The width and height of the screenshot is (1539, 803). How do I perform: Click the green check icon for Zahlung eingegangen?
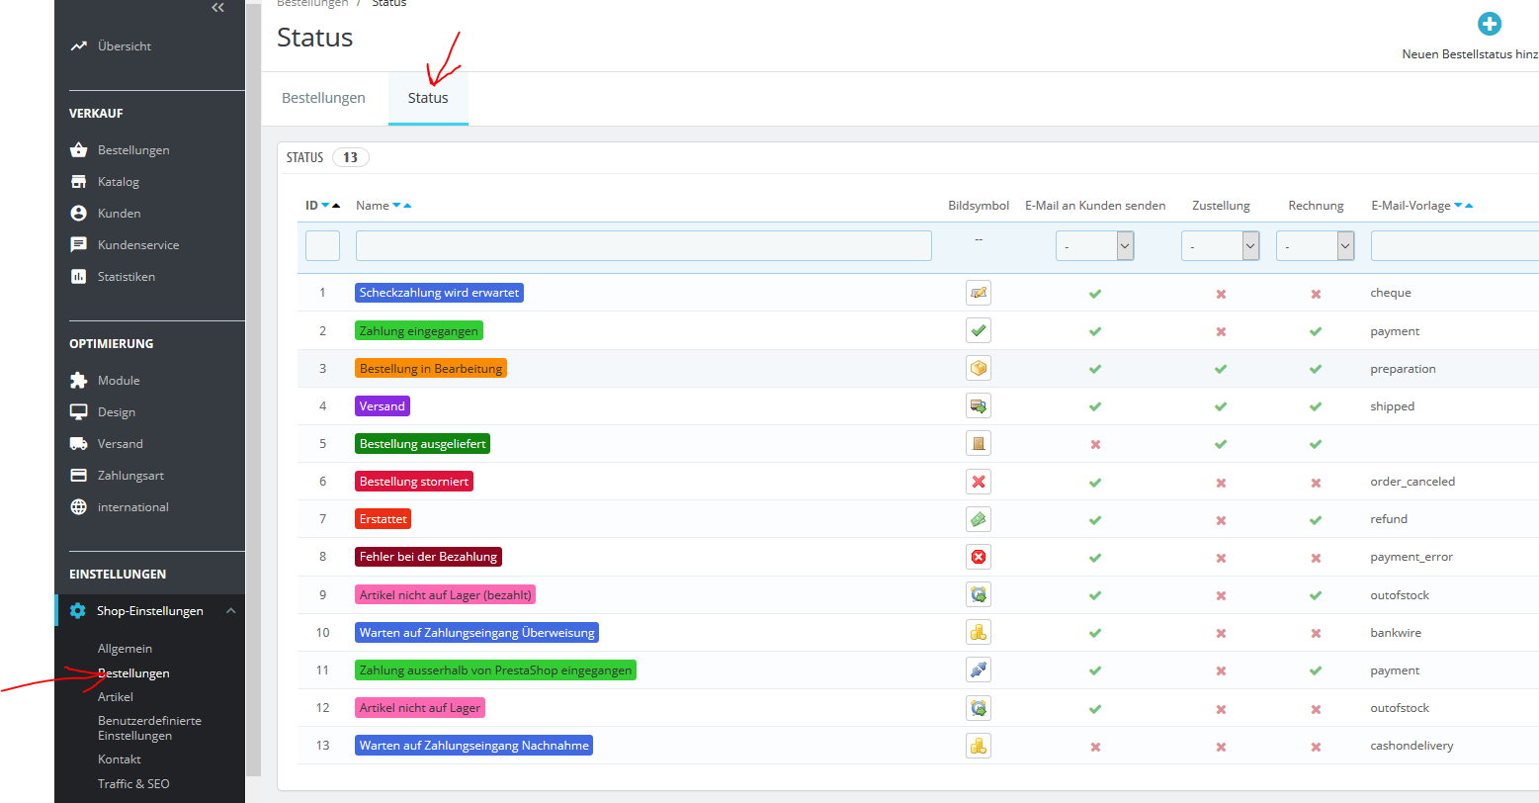click(979, 330)
